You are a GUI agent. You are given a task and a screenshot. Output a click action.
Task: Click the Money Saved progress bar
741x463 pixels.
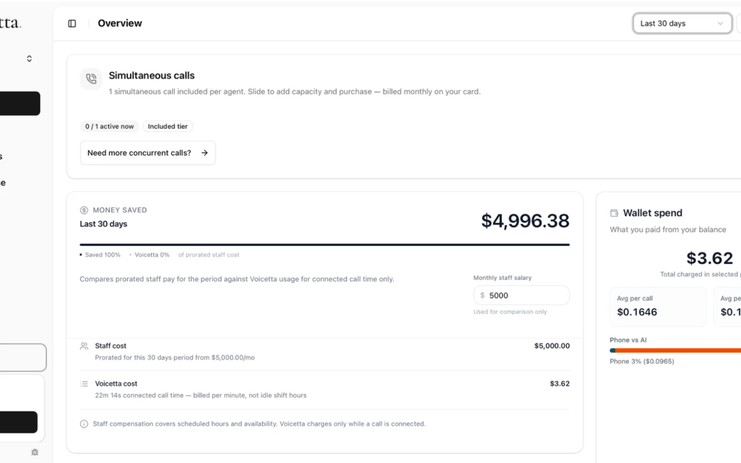325,244
